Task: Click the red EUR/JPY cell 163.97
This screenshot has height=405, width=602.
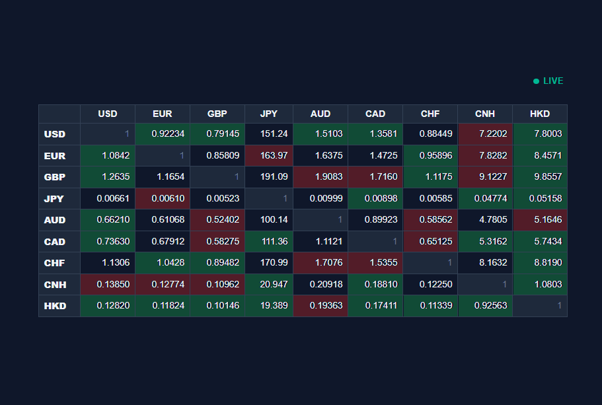Action: [269, 155]
